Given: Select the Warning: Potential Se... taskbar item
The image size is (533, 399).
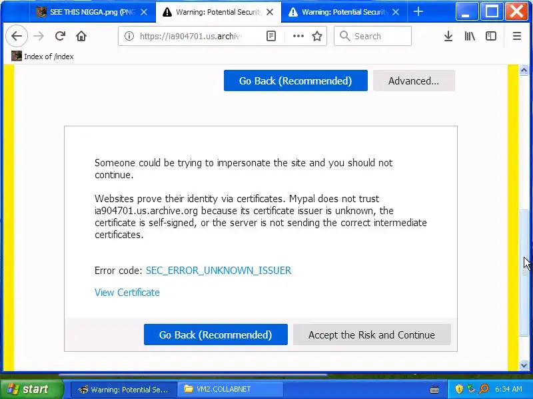Looking at the screenshot, I should click(x=124, y=389).
